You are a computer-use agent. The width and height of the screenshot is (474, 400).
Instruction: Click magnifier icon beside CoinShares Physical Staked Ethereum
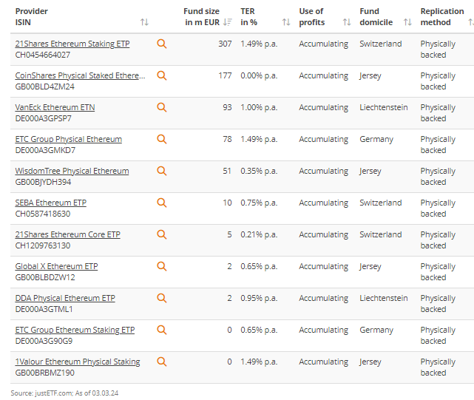162,75
